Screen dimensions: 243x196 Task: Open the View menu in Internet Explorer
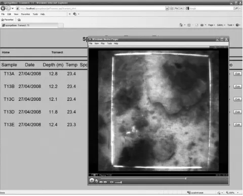[16, 14]
